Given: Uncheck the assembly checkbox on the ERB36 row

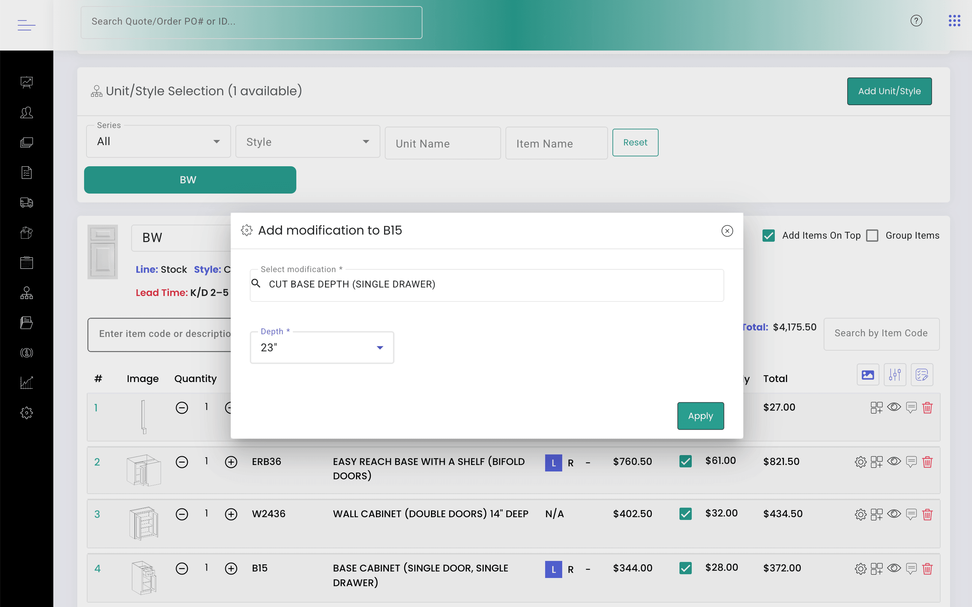Looking at the screenshot, I should (685, 461).
